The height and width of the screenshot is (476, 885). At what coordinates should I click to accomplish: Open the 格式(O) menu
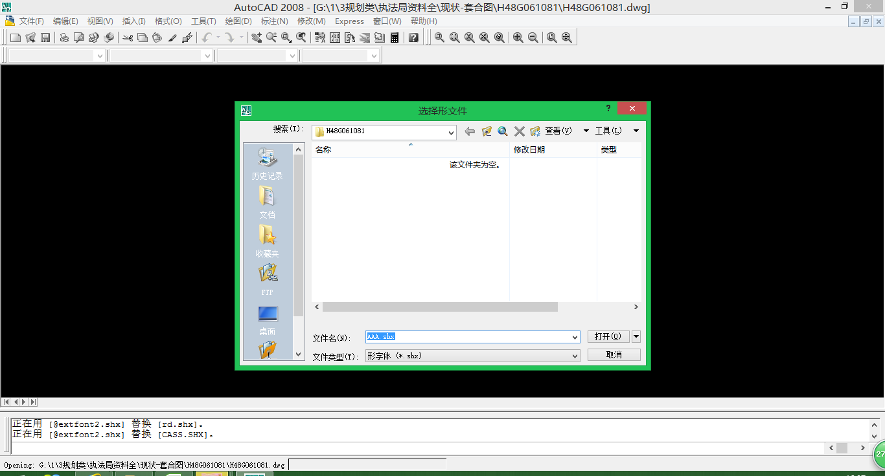[168, 21]
